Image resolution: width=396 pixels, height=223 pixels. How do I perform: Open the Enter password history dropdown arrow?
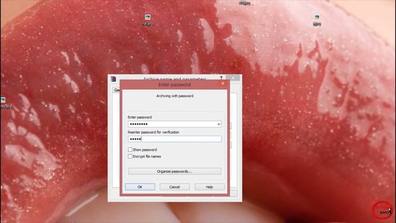click(218, 124)
